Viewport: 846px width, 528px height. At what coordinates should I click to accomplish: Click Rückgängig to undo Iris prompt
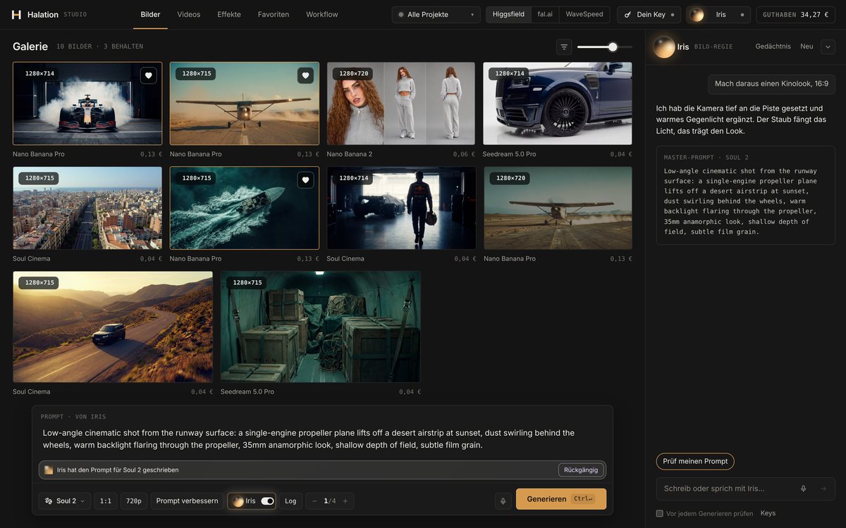(x=581, y=470)
